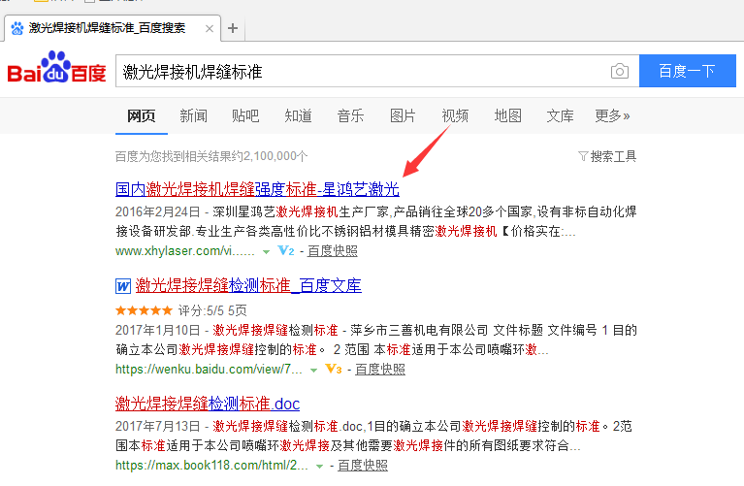Image resolution: width=744 pixels, height=486 pixels.
Task: Switch to the 音乐 tab
Action: point(350,115)
